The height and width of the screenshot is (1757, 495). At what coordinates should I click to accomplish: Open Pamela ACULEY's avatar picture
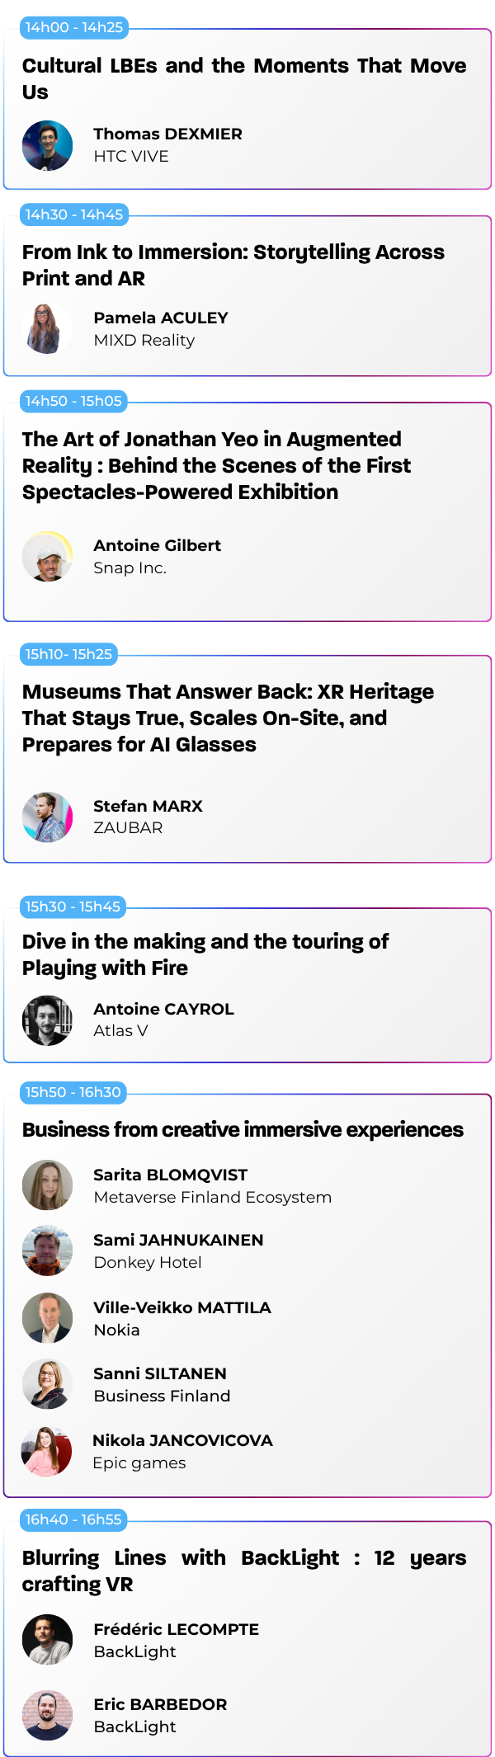47,329
